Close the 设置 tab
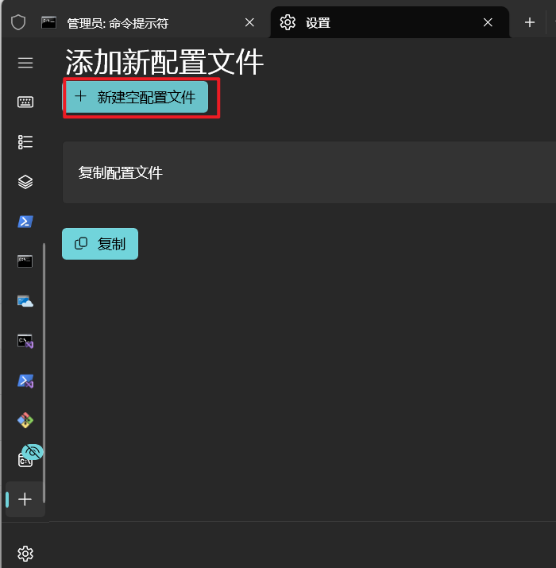This screenshot has width=556, height=568. coord(488,22)
